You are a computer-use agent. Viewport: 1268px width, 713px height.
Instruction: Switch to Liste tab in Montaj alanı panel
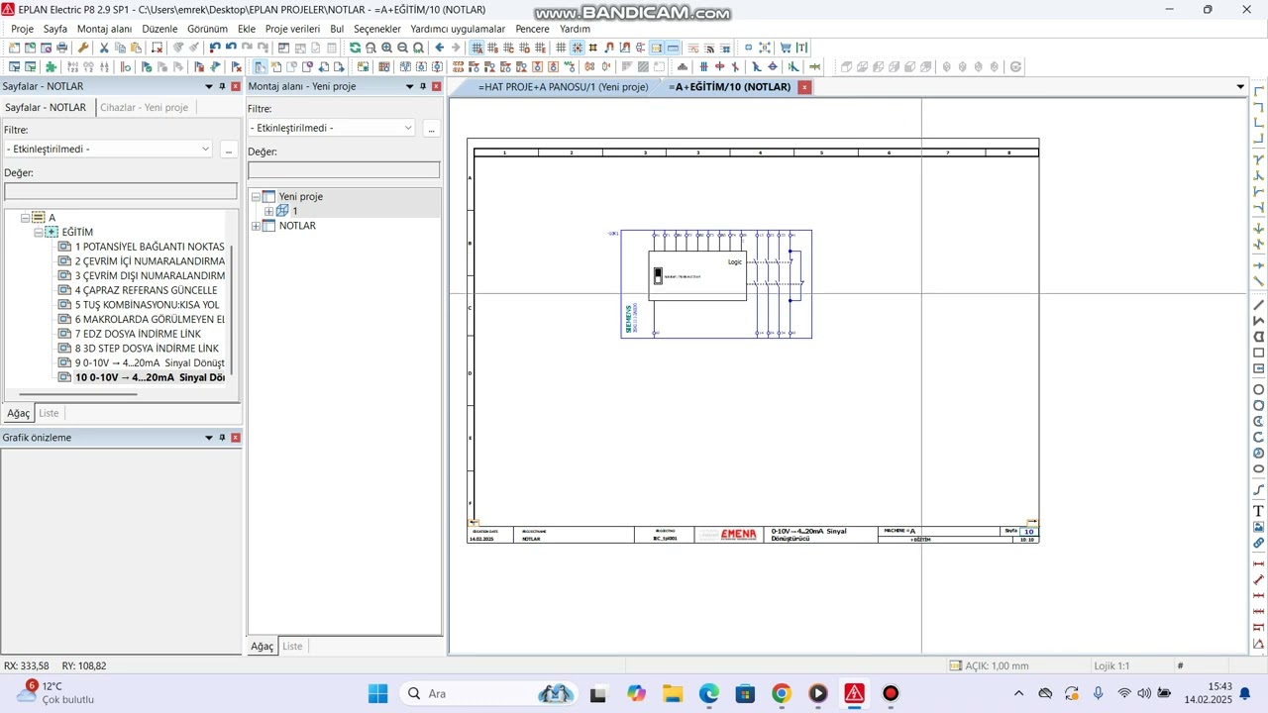[x=292, y=646]
